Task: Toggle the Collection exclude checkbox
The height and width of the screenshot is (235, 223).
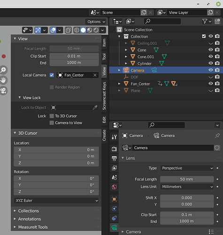Action: click(204, 36)
